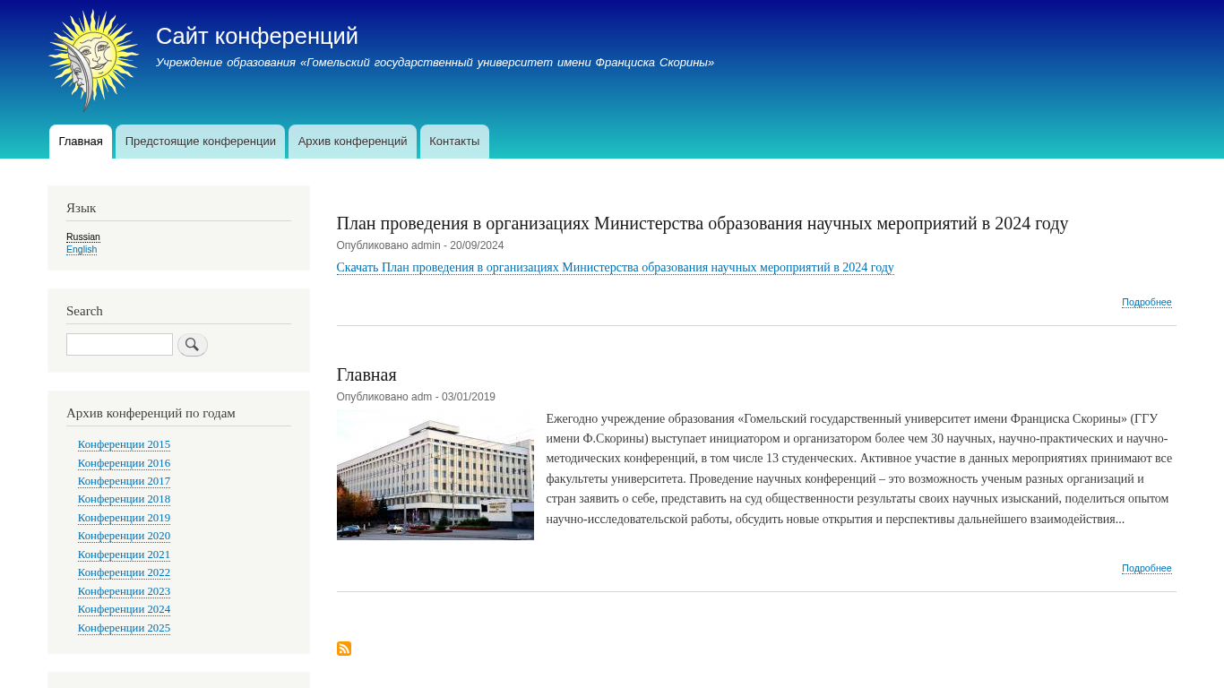Open Архив конференций tab
This screenshot has width=1224, height=688.
point(352,142)
